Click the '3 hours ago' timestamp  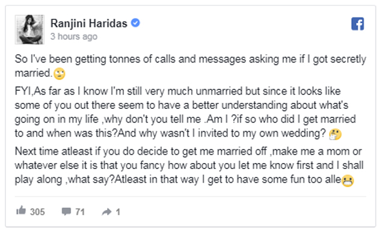coord(74,37)
